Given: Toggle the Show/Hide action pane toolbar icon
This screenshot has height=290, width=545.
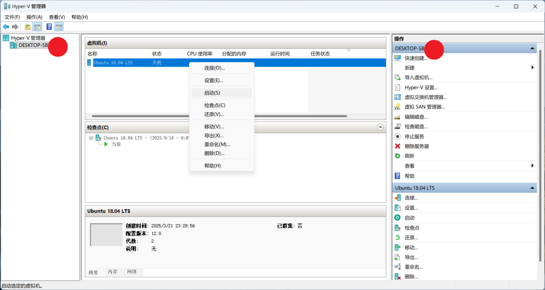Looking at the screenshot, I should (59, 27).
